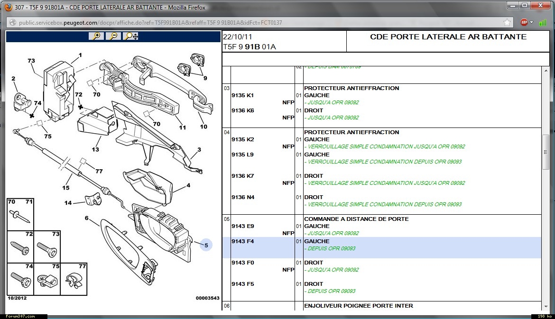Bookmark page with the star icon
The height and width of the screenshot is (319, 555).
(x=507, y=22)
